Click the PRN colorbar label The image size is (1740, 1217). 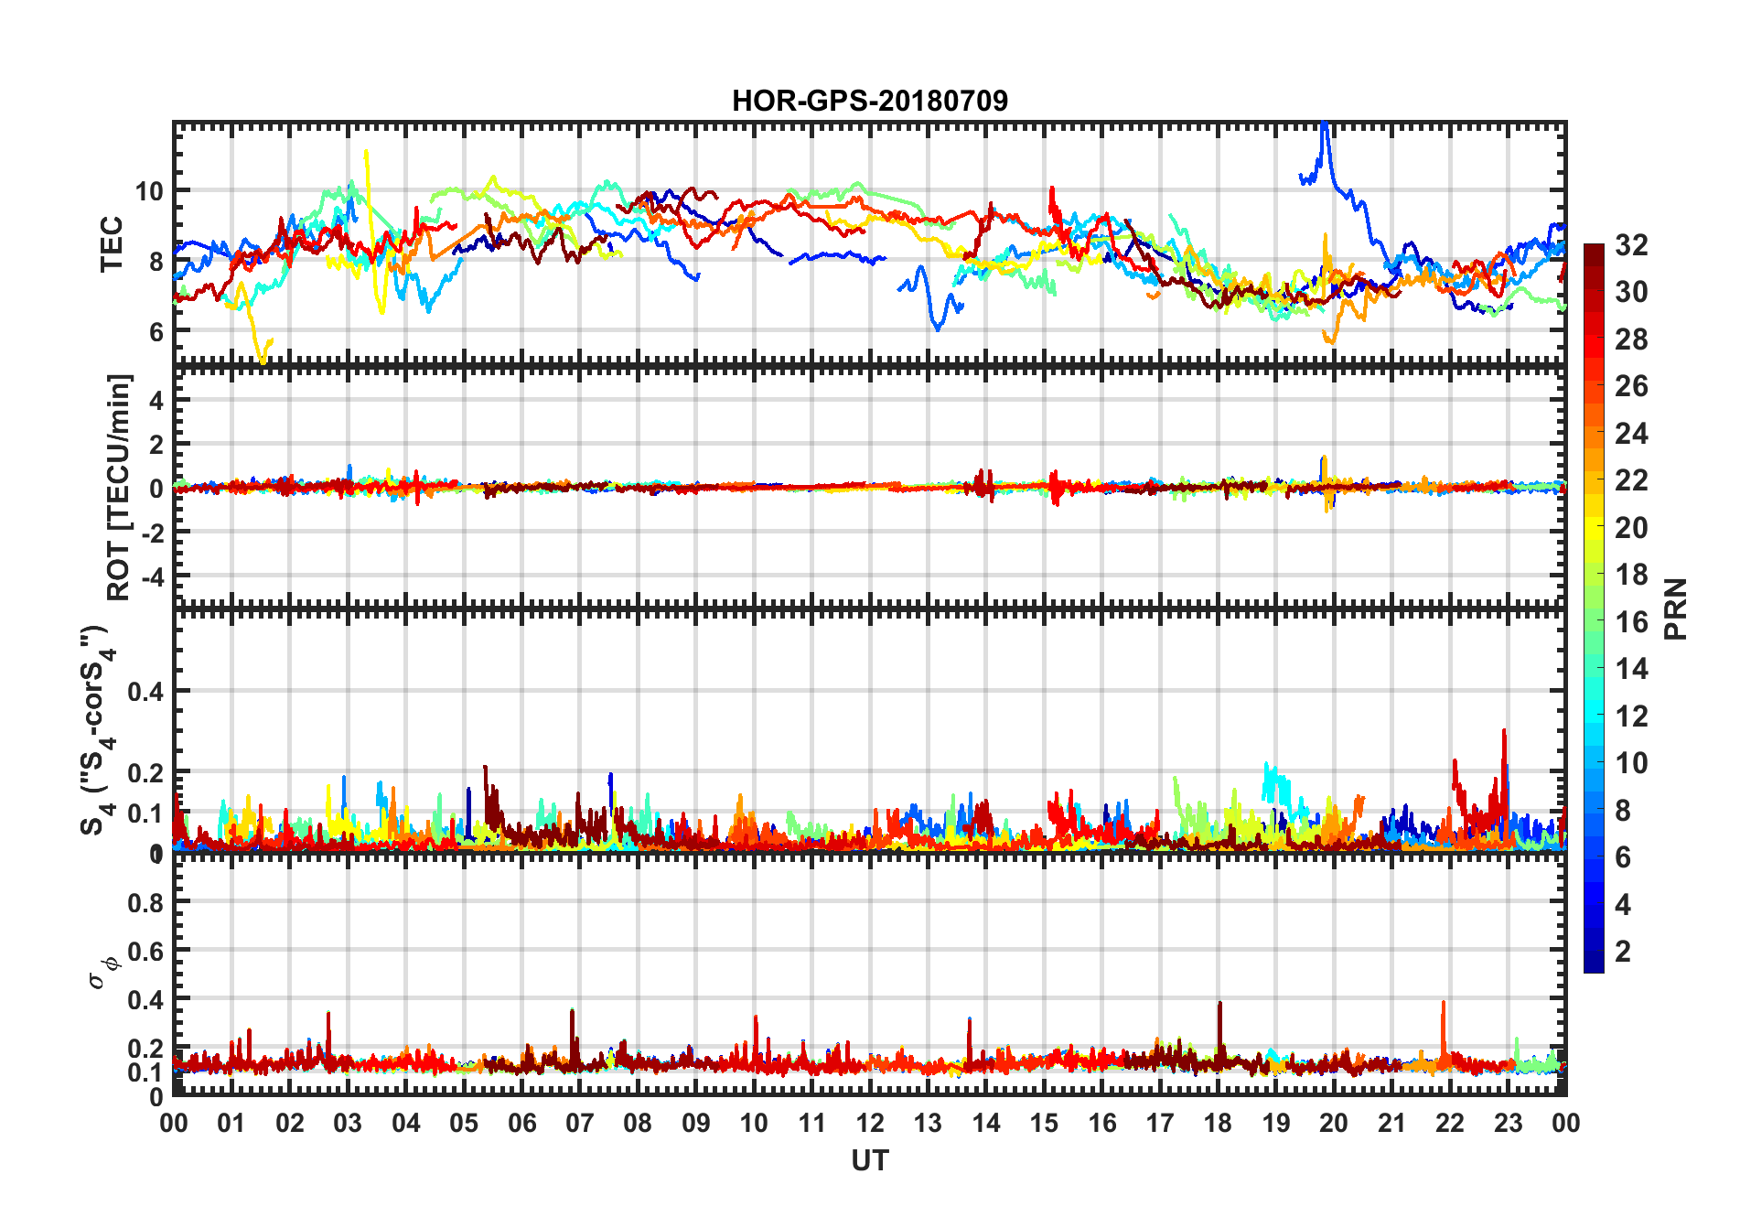pos(1675,608)
